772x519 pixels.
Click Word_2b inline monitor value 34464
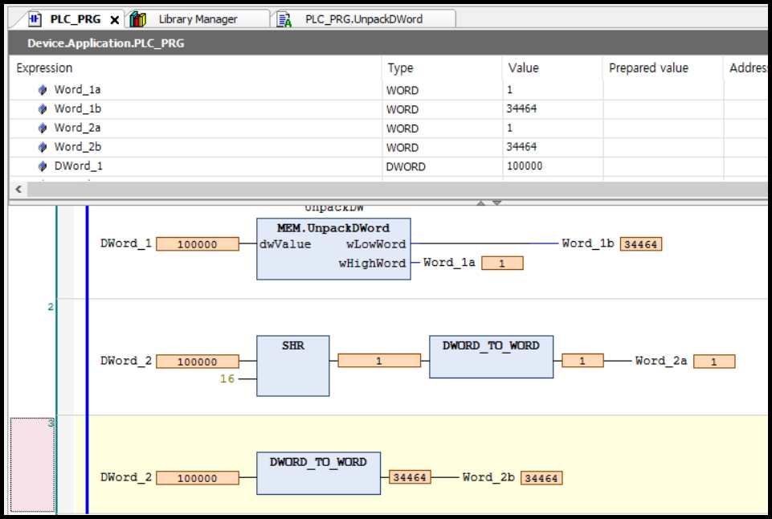[x=541, y=478]
